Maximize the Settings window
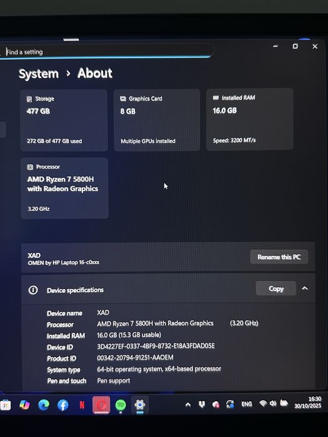The image size is (328, 437). 295,46
